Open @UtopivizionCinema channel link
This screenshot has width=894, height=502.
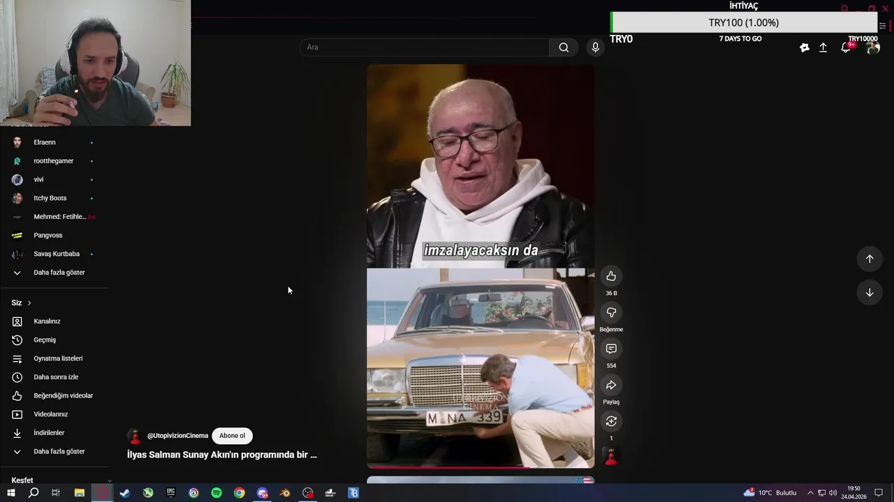(x=177, y=436)
